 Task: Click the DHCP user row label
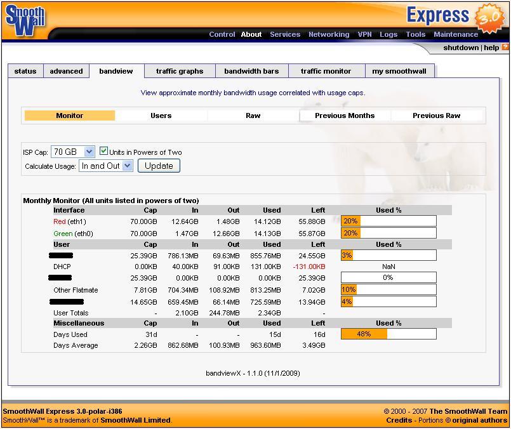[62, 267]
